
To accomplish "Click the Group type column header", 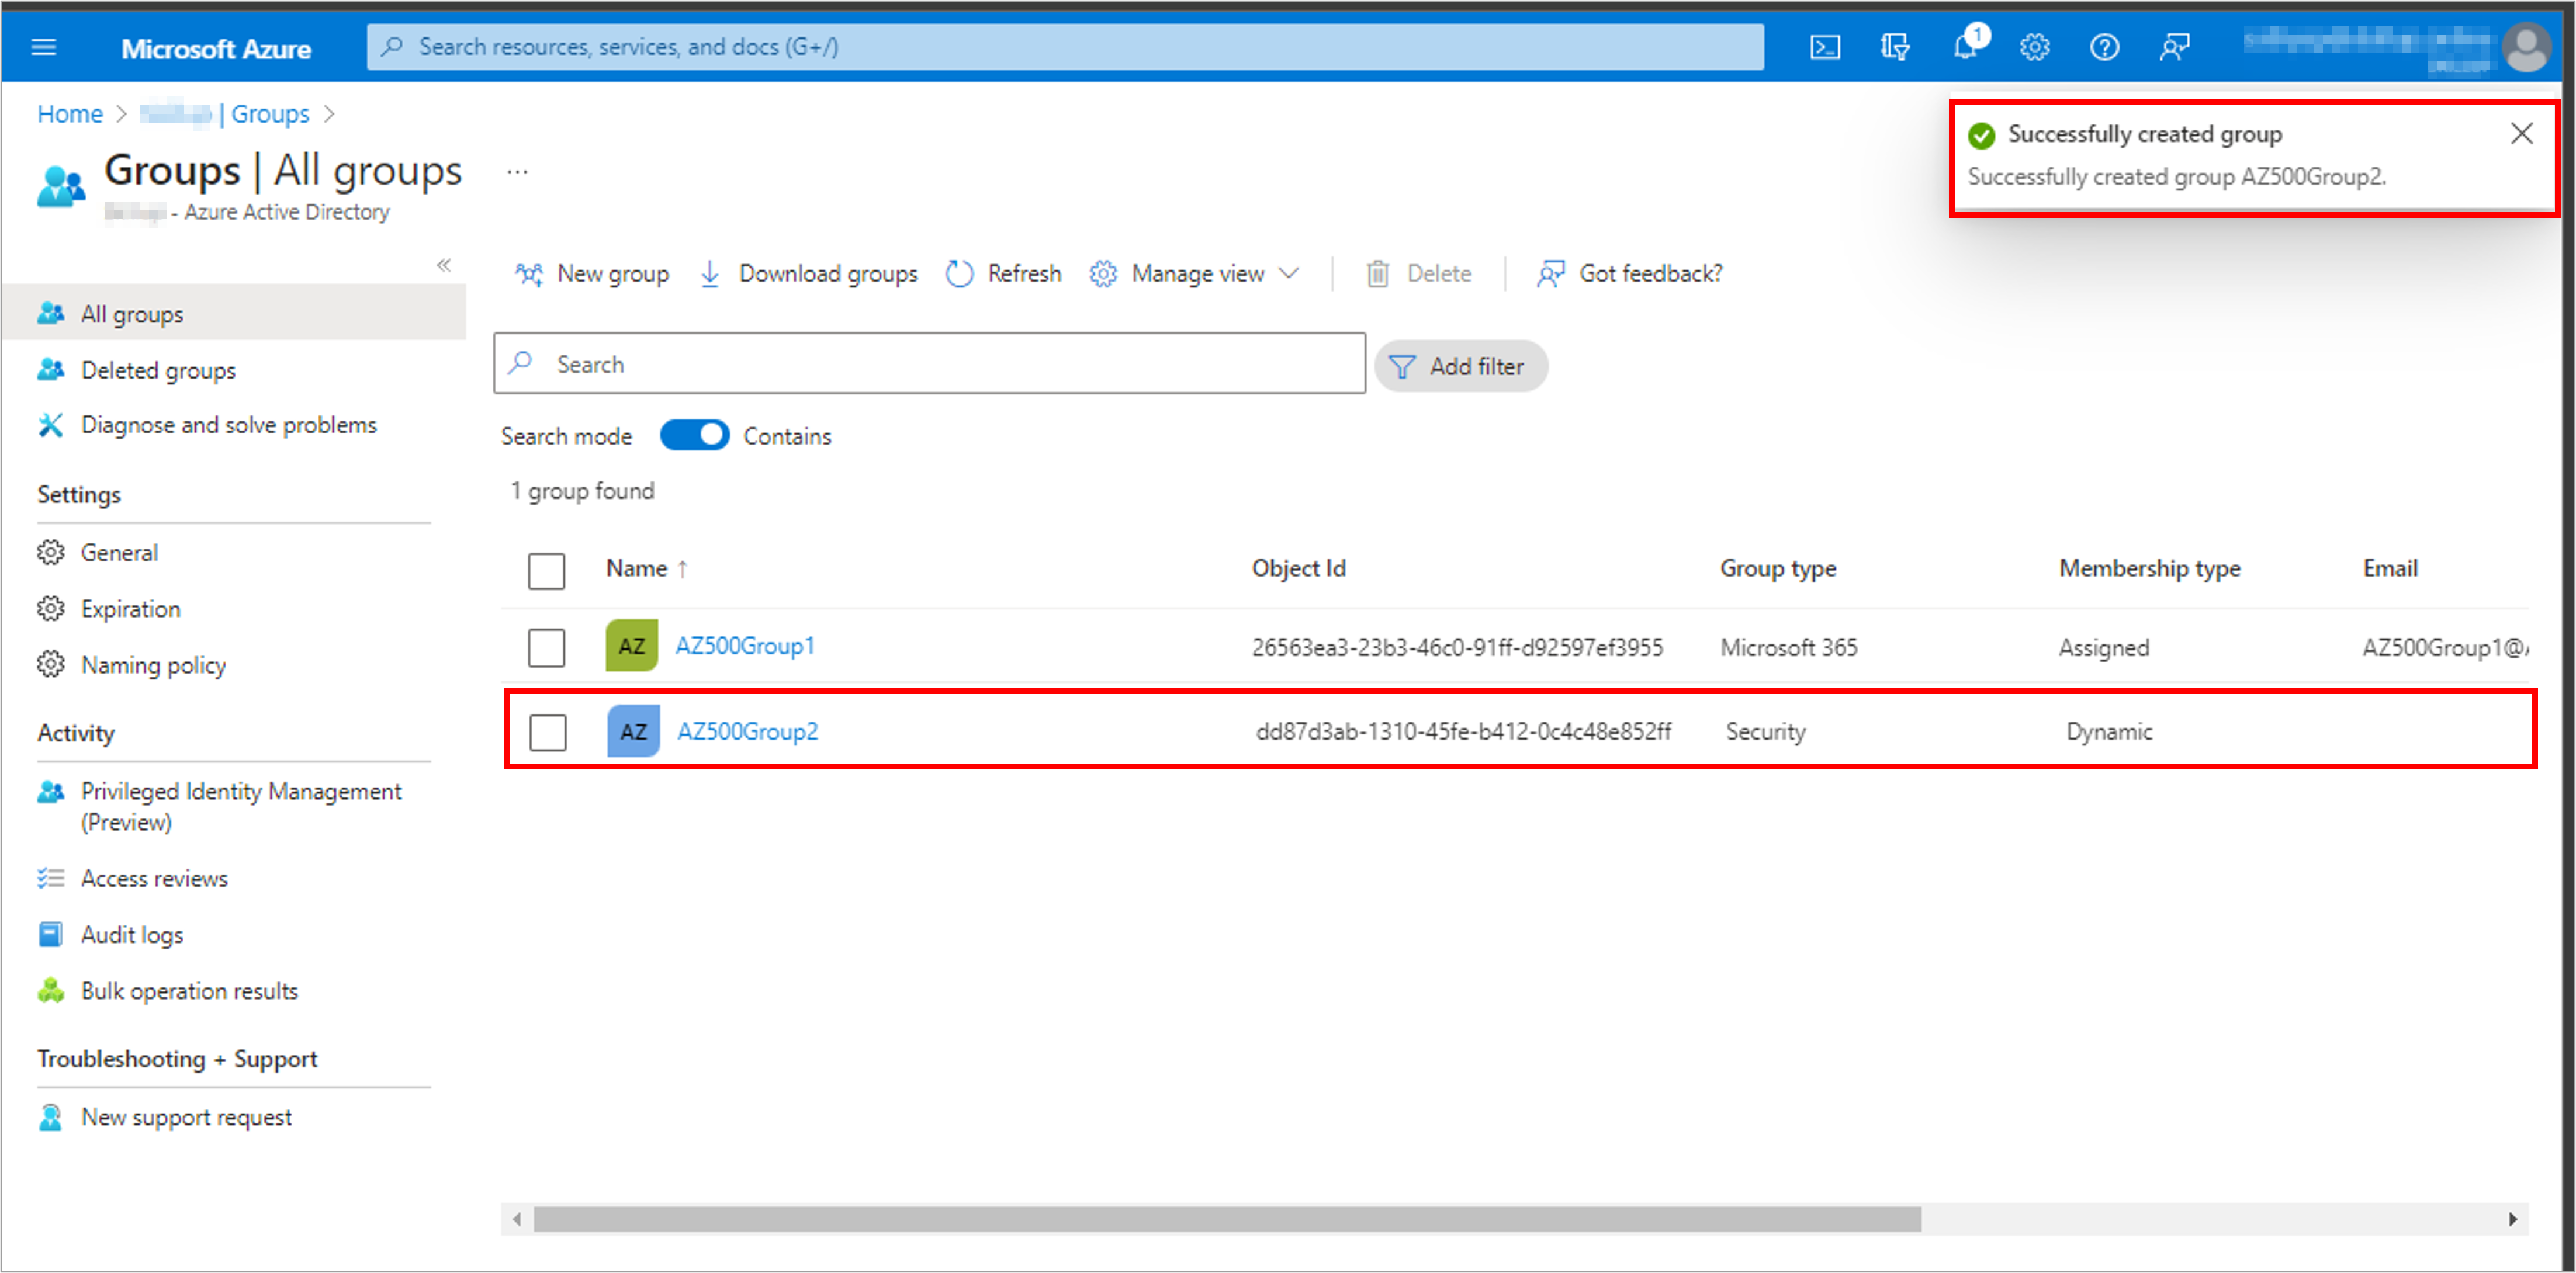I will pyautogui.click(x=1777, y=569).
